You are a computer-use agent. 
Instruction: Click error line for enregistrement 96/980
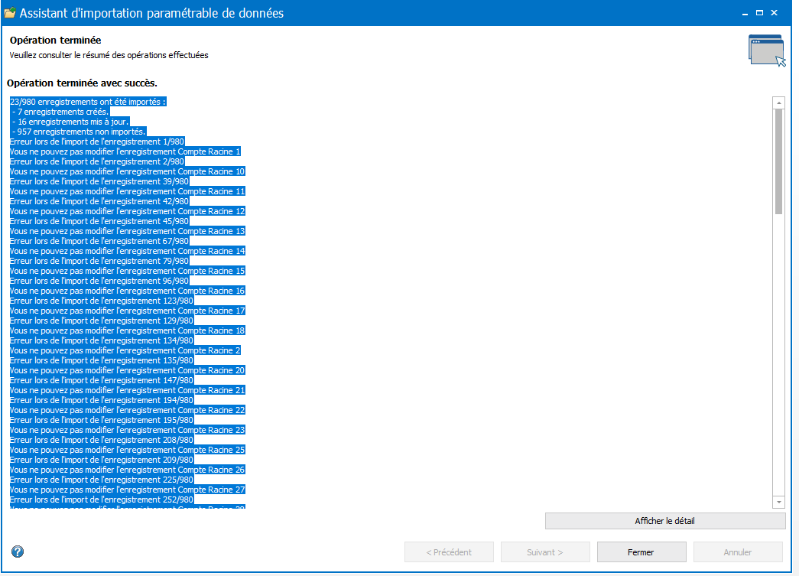(99, 281)
